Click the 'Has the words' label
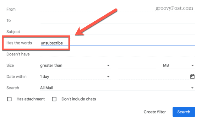The image size is (201, 123). pos(19,43)
